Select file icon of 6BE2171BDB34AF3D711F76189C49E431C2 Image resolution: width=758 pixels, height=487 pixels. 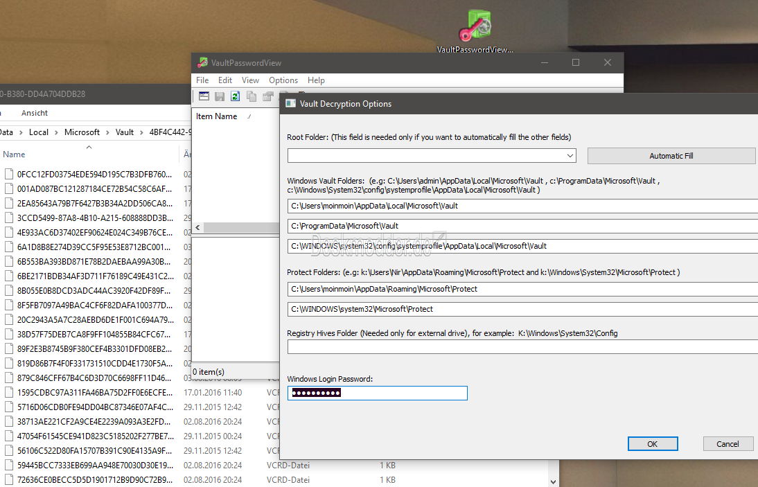[9, 276]
